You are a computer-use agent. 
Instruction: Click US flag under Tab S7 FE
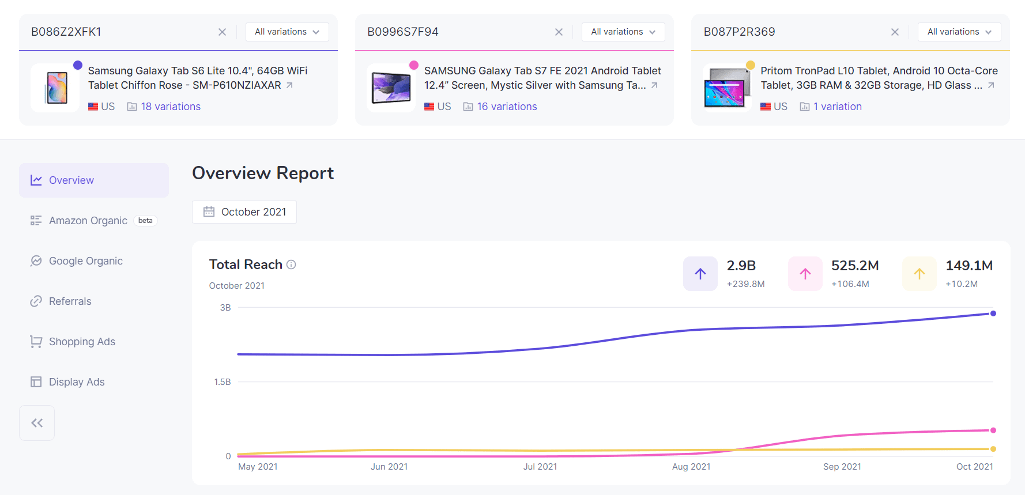pyautogui.click(x=429, y=107)
